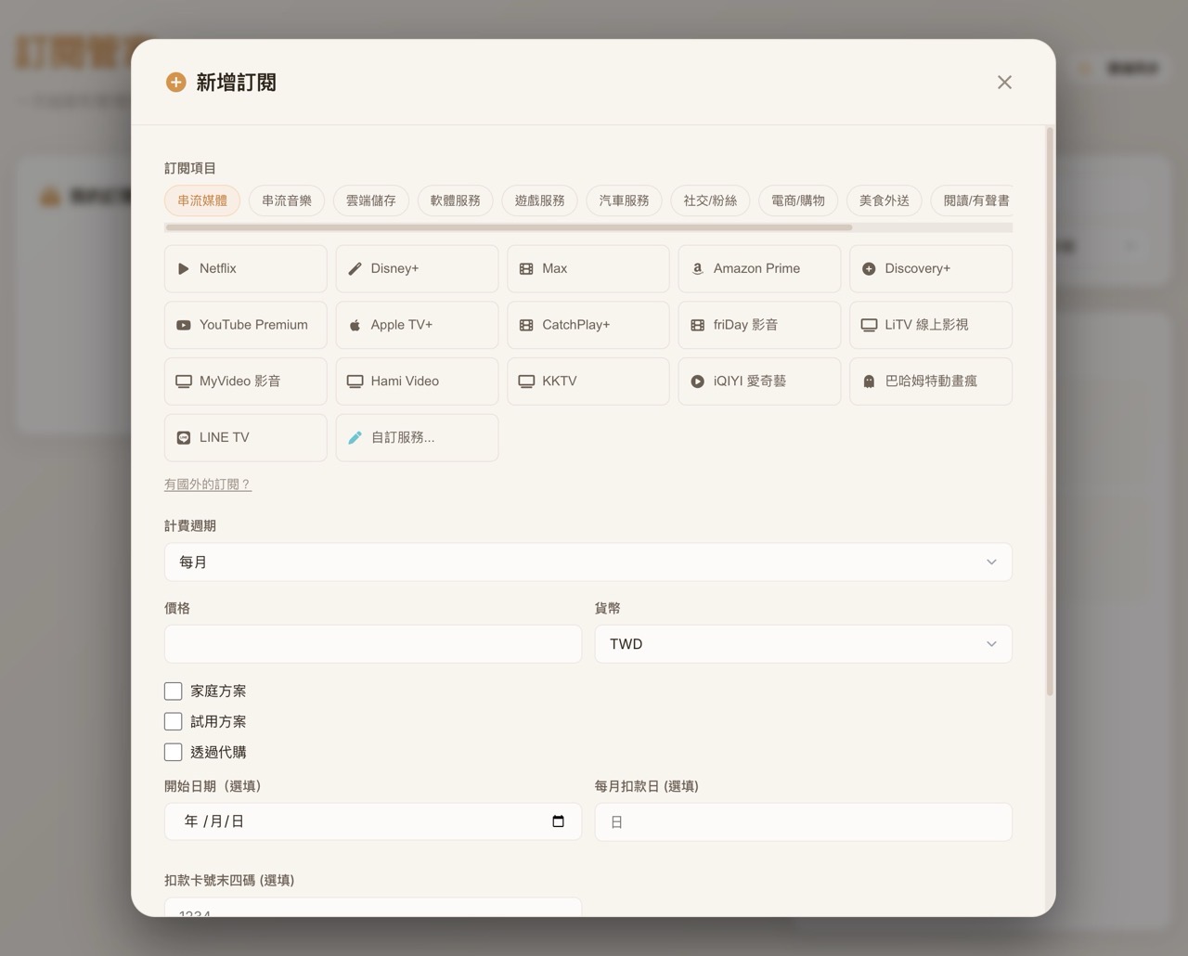This screenshot has height=956, width=1188.
Task: Expand the chevron on the 每月 selector
Action: pos(990,562)
